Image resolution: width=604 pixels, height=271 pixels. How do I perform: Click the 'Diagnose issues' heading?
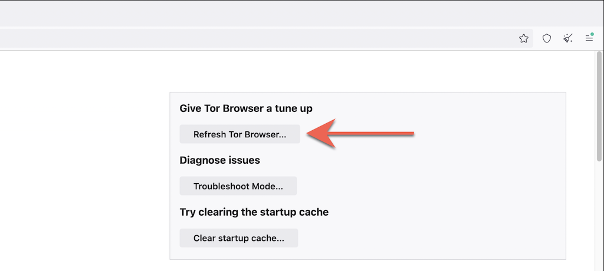219,160
